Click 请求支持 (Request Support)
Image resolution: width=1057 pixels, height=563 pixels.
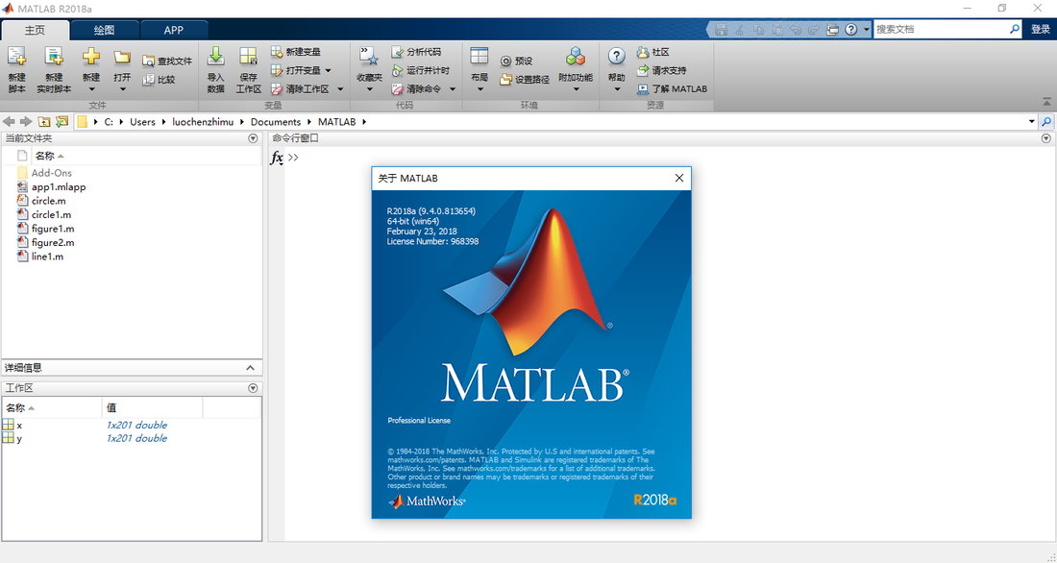661,70
